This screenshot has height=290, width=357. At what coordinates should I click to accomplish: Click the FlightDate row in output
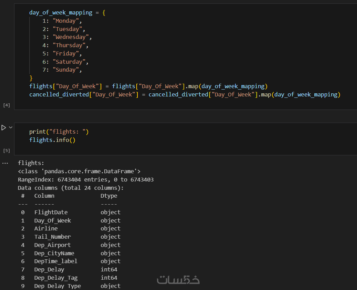(x=51, y=212)
